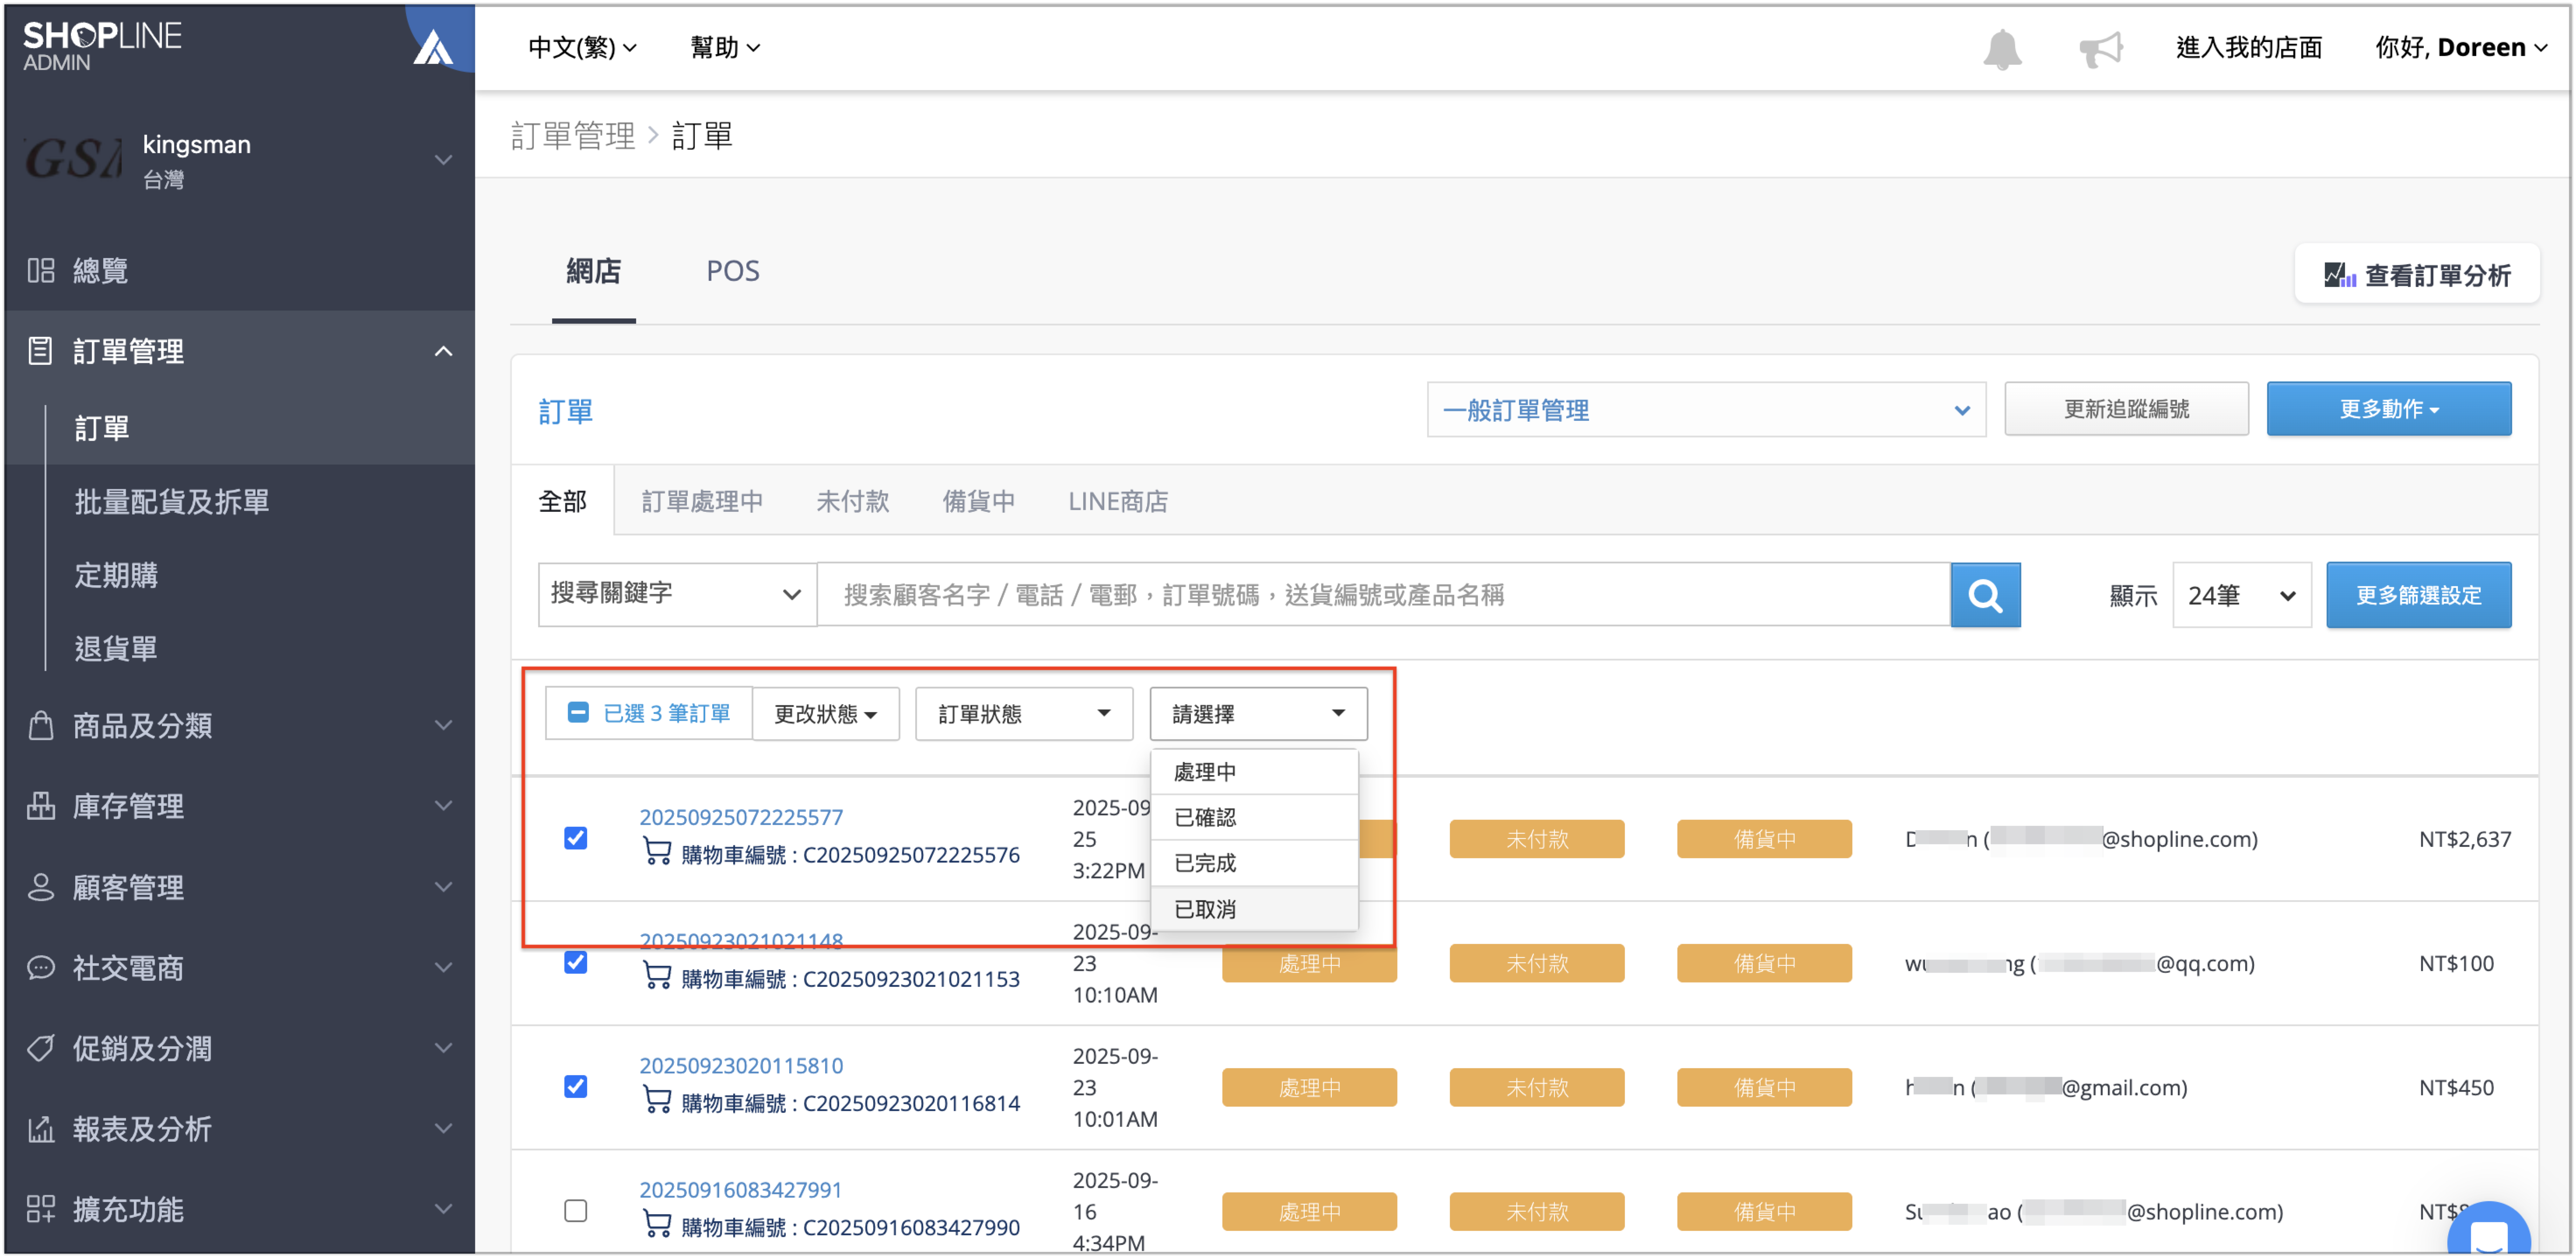Open the 更改狀態 dropdown
Screen dimensions: 2576x1258
(825, 713)
